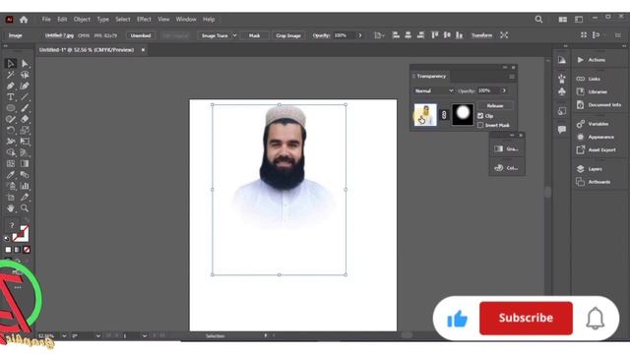Expand control bar Opacity arrow
The image size is (630, 354).
tap(360, 35)
